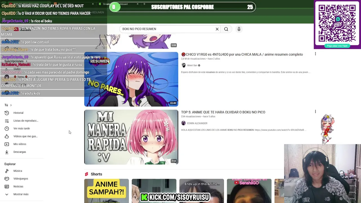Open Ver más tarde in sidebar
Screen dimensions: 361x203
tap(21, 129)
